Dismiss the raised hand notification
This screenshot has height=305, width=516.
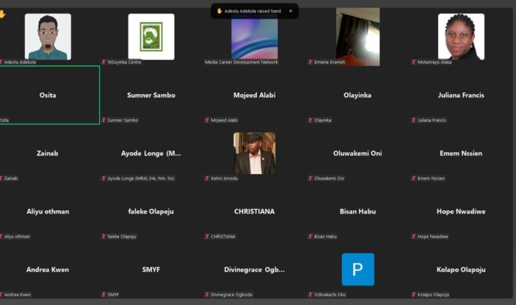[290, 11]
